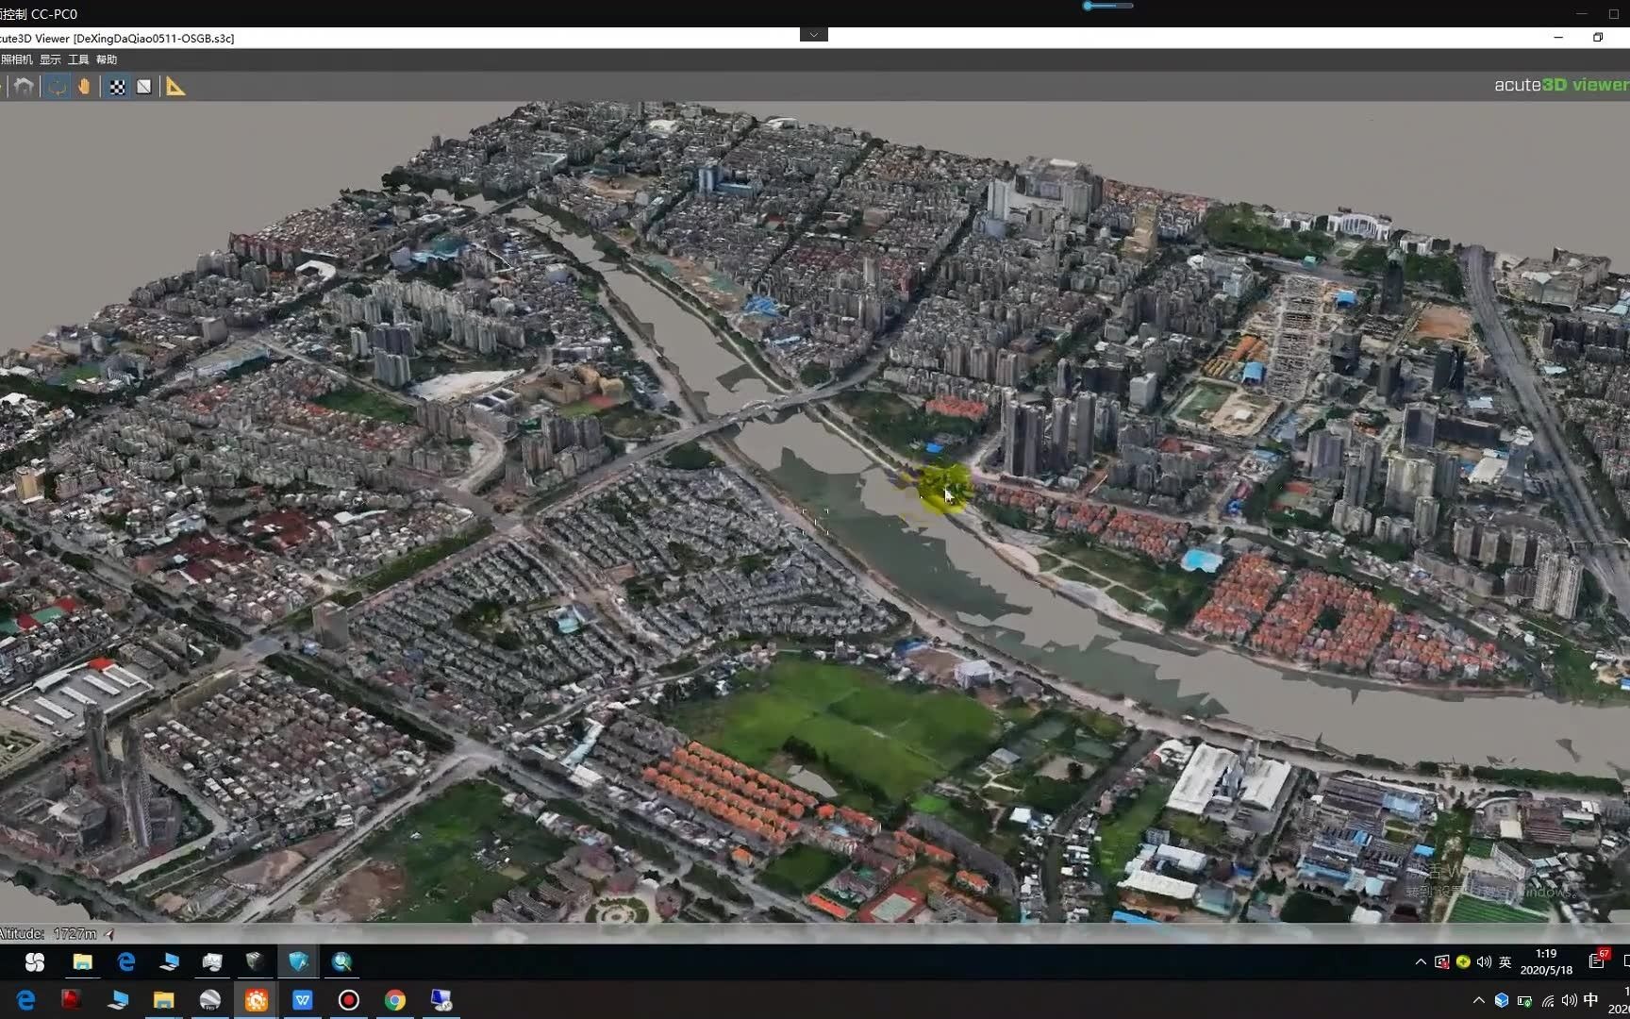Open the orange remote control app in taskbar
Image resolution: width=1630 pixels, height=1019 pixels.
click(x=257, y=1000)
